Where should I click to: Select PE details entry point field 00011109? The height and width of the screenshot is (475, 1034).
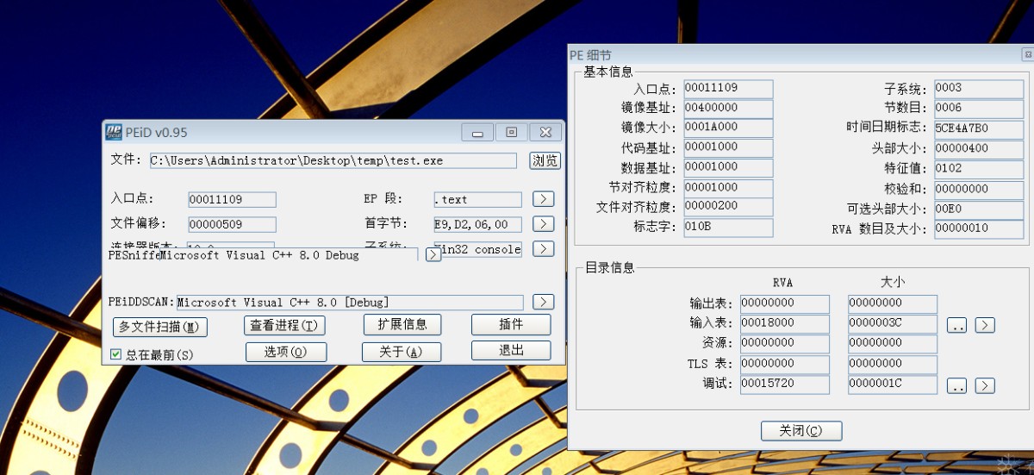click(x=728, y=89)
